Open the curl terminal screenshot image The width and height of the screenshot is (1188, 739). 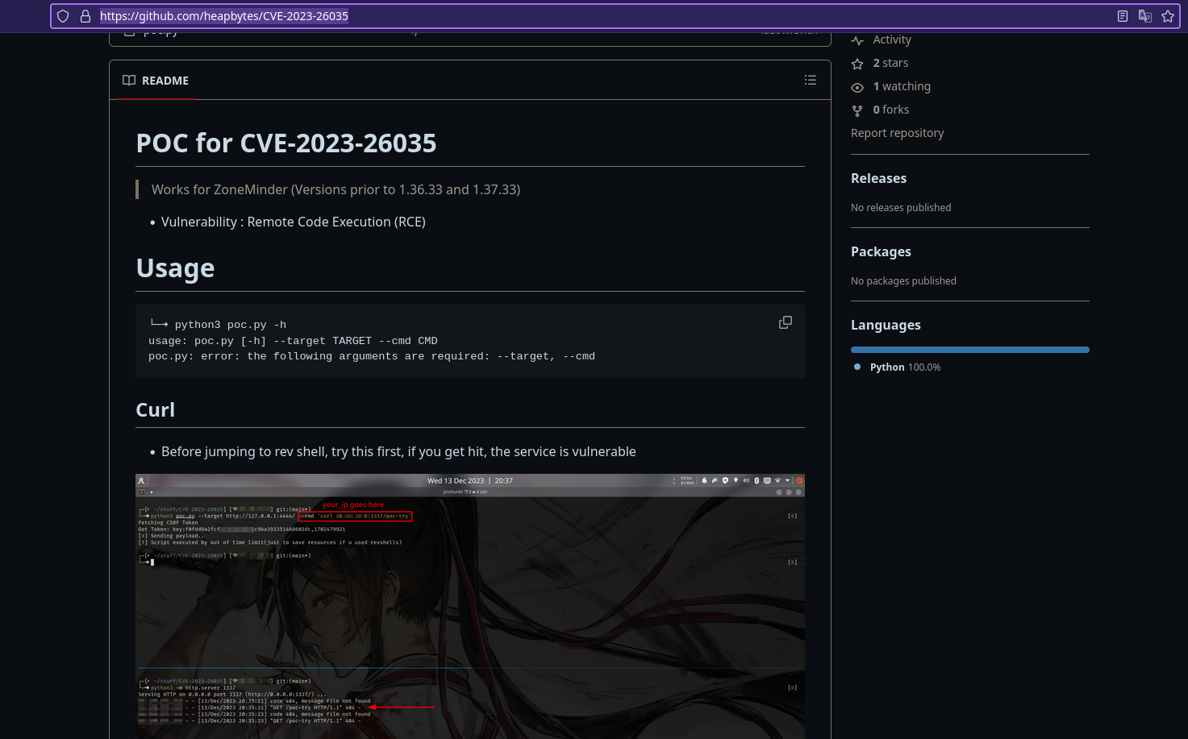(469, 604)
